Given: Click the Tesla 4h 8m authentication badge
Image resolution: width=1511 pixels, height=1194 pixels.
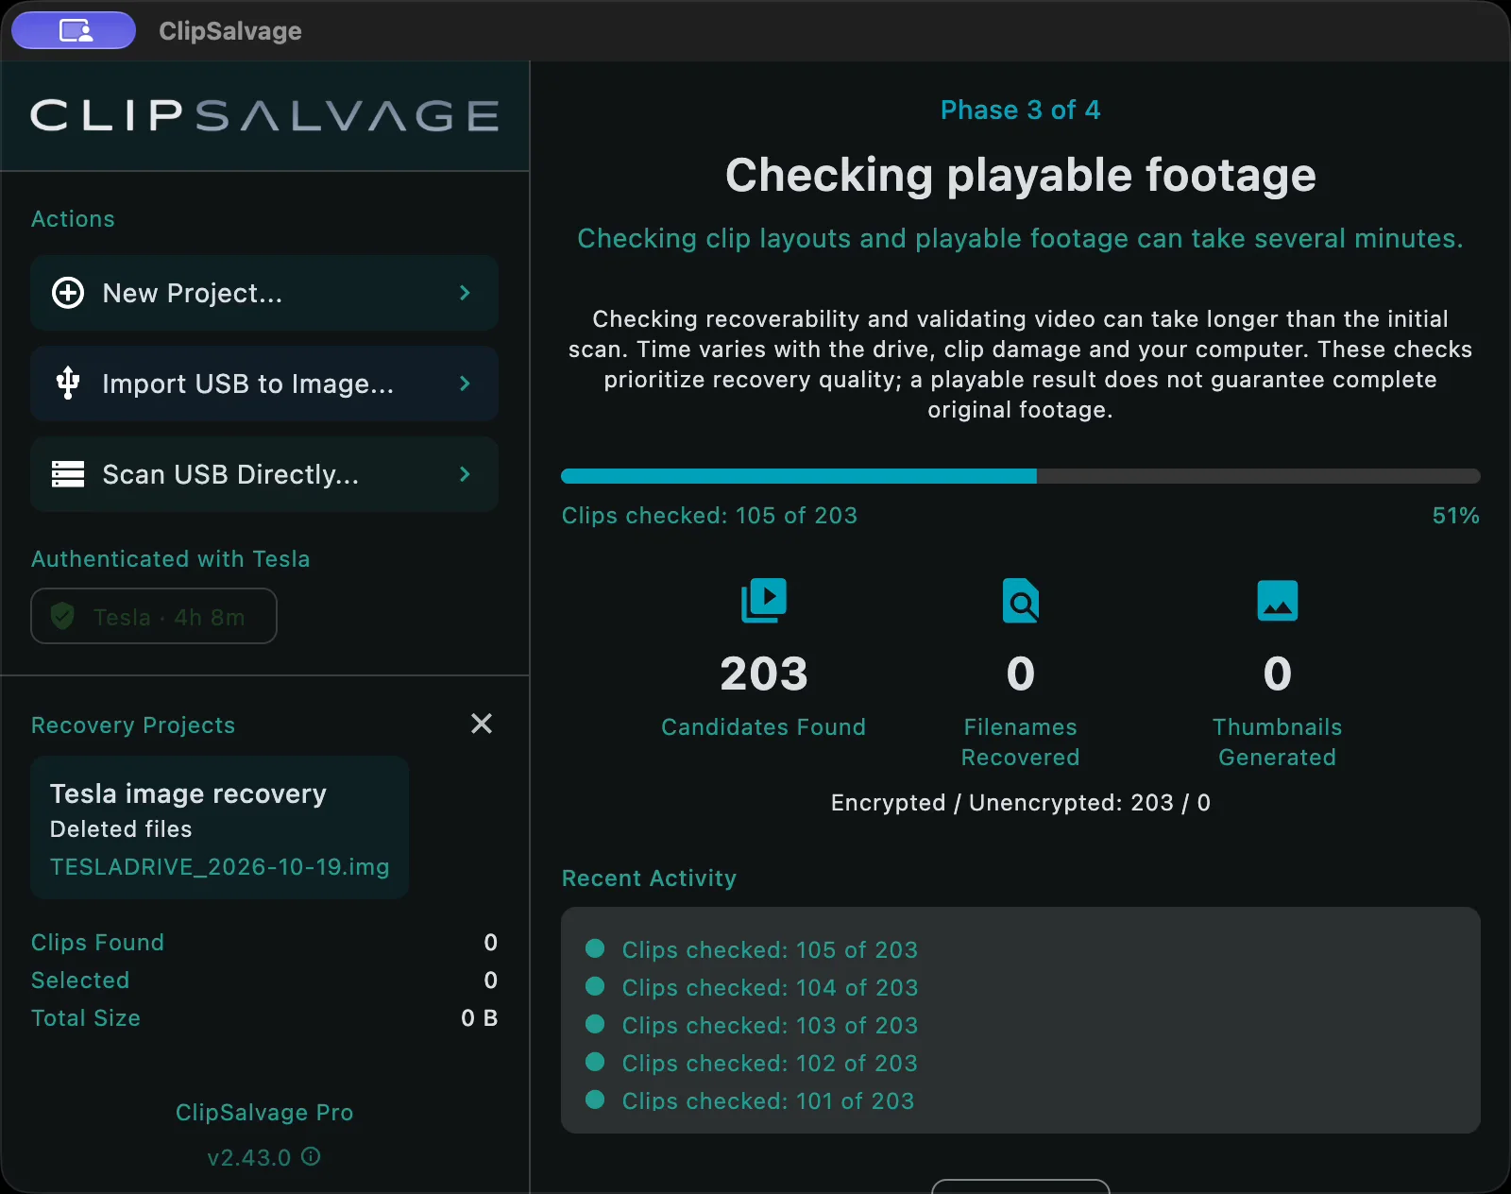Looking at the screenshot, I should pyautogui.click(x=154, y=616).
